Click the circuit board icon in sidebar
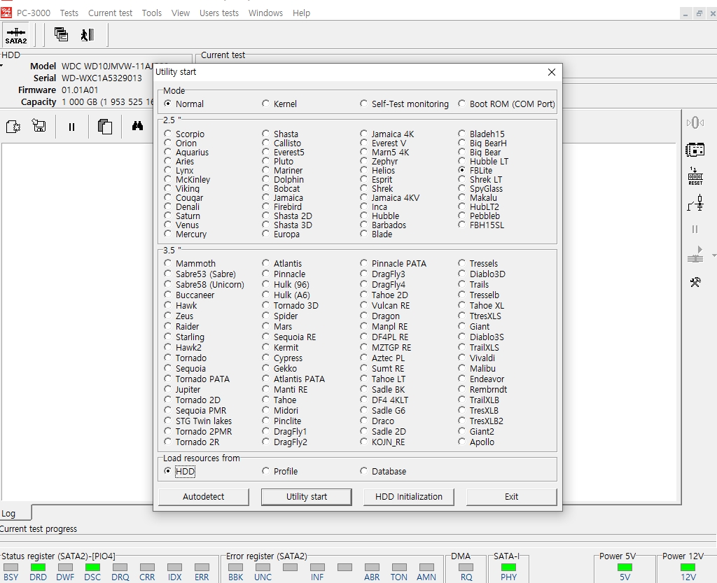The width and height of the screenshot is (717, 583). (x=695, y=150)
